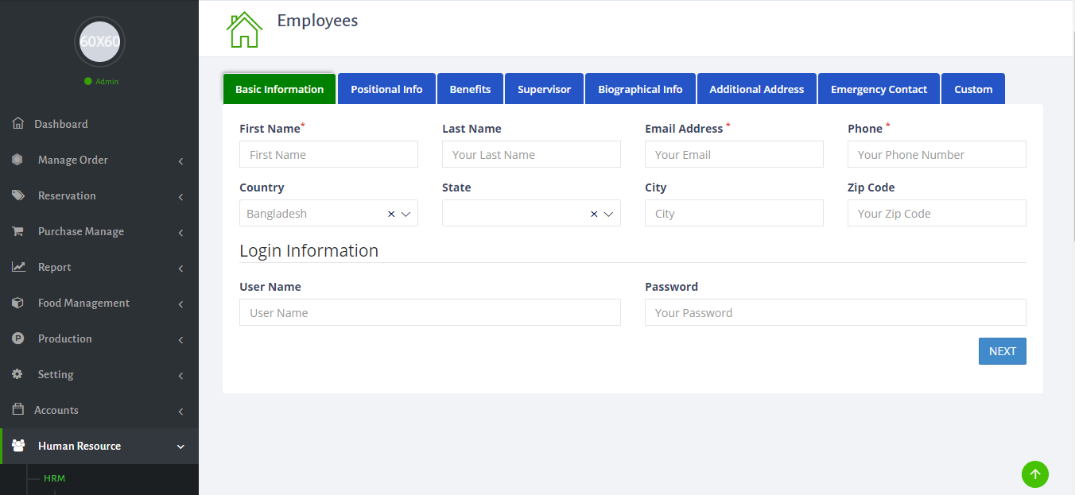Click the Dashboard home icon in sidebar

(x=18, y=124)
